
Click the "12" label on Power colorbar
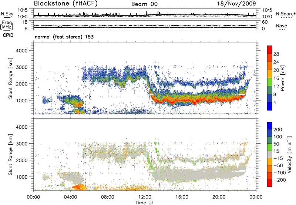click(x=276, y=87)
